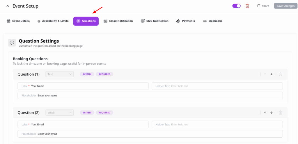Open the Email Notification tab
This screenshot has width=298, height=144.
pos(118,21)
